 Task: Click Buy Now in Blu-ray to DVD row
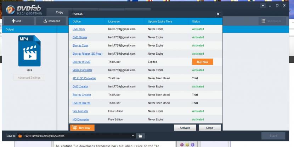pos(203,62)
